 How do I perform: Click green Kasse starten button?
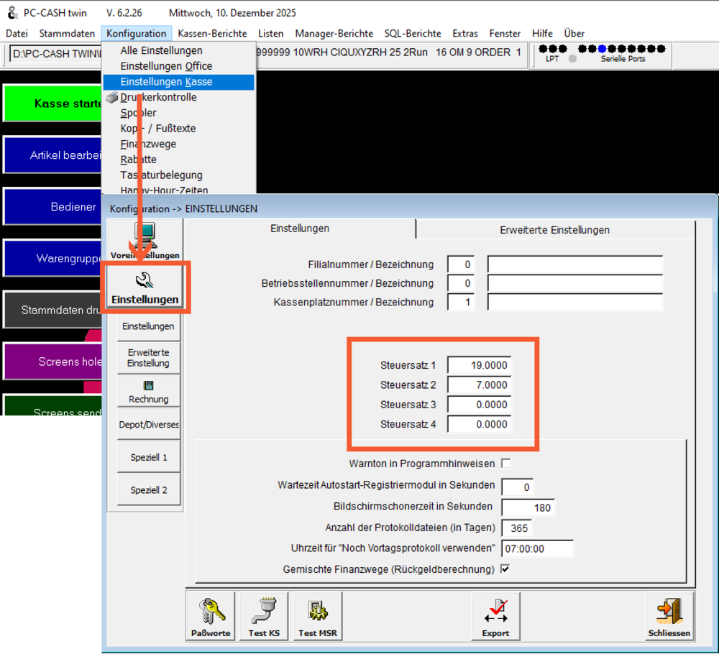point(53,103)
